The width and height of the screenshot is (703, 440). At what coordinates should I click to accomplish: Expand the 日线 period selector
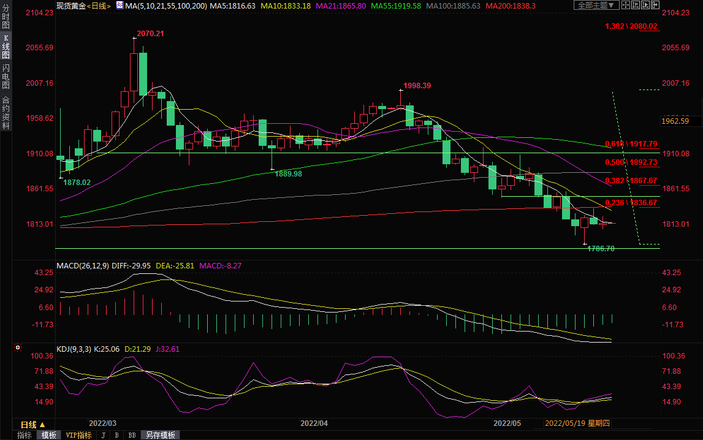click(x=33, y=425)
